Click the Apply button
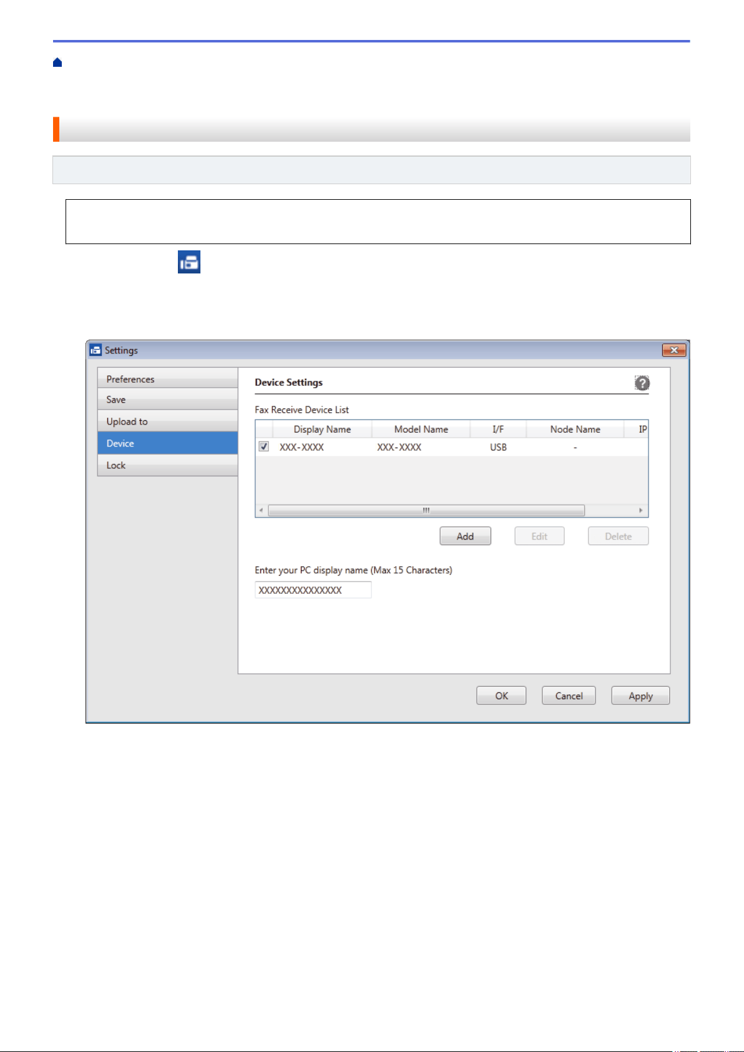744x1052 pixels. [x=640, y=696]
